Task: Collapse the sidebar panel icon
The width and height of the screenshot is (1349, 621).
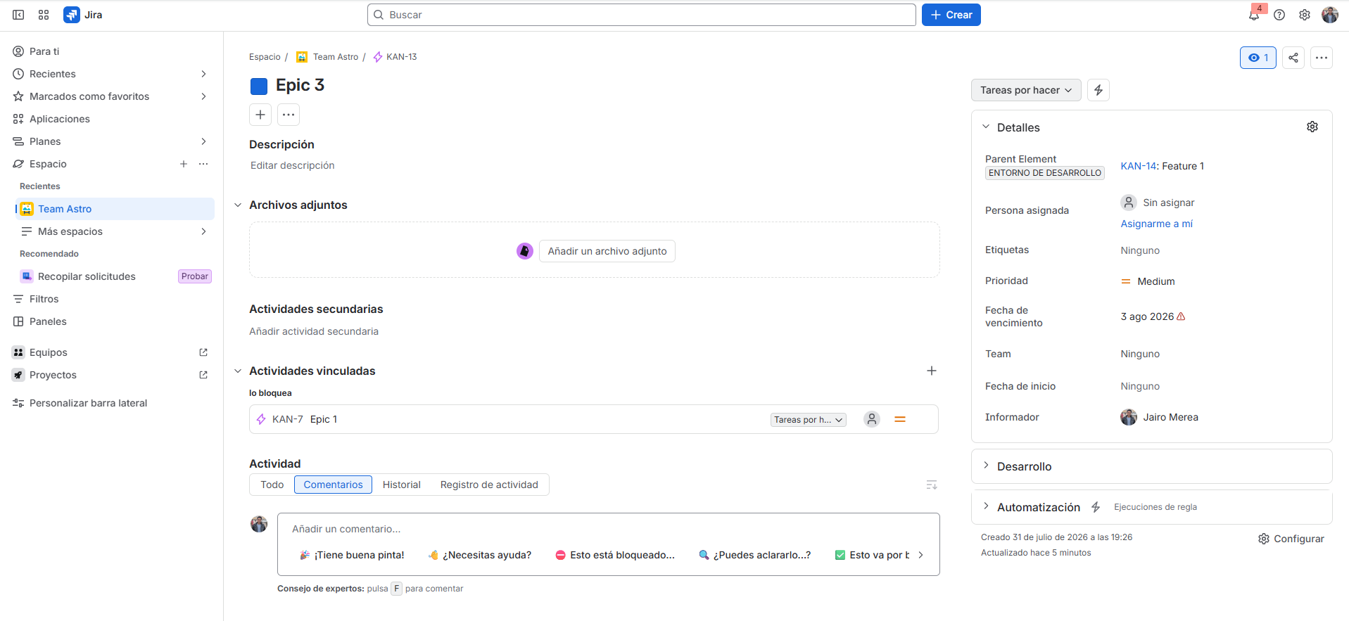Action: coord(18,15)
